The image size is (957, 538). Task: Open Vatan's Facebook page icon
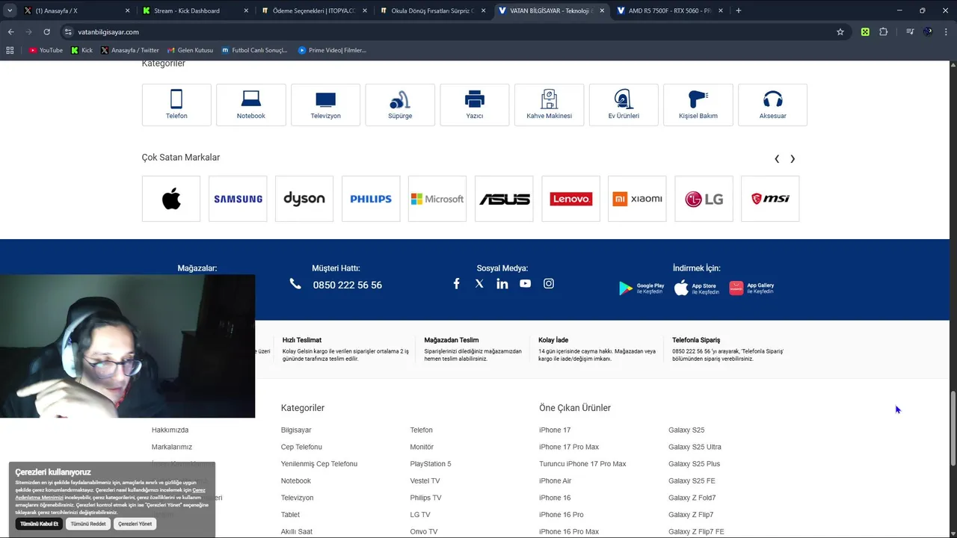456,284
